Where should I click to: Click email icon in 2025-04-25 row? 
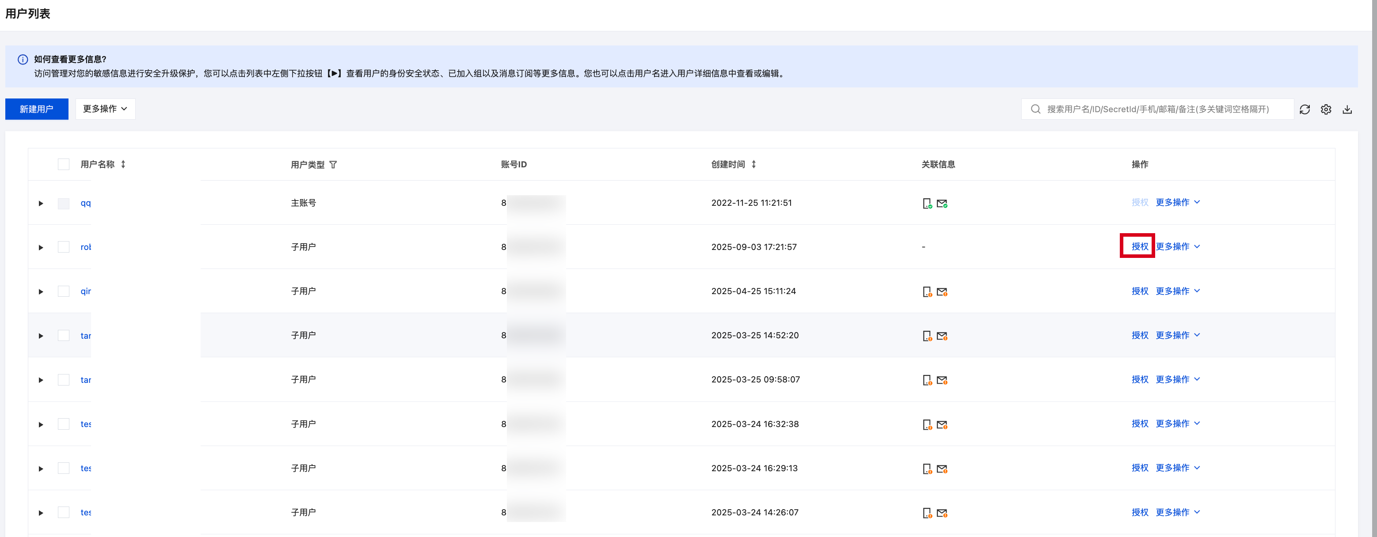pyautogui.click(x=942, y=292)
